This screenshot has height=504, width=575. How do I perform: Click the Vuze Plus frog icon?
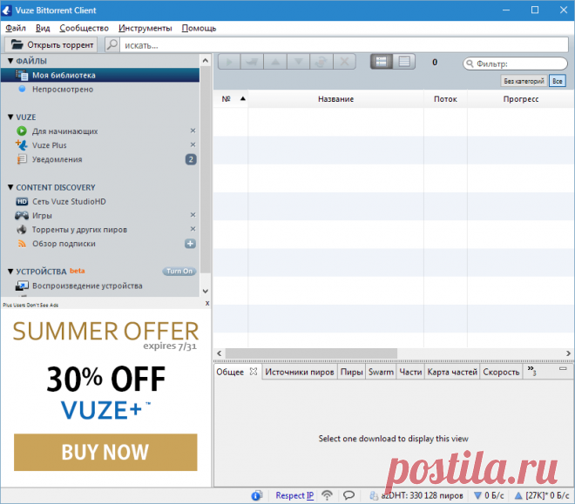point(22,145)
